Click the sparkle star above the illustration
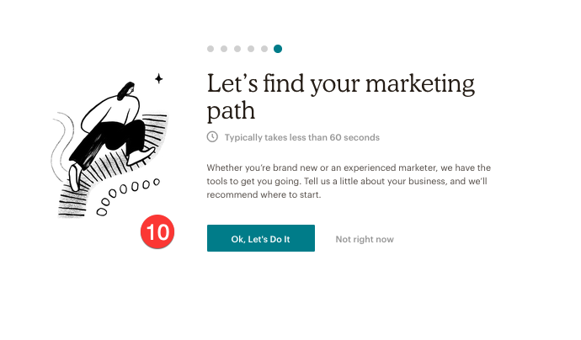The width and height of the screenshot is (581, 340). (x=157, y=78)
